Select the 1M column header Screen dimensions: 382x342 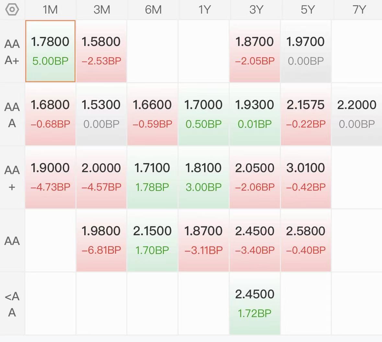50,10
